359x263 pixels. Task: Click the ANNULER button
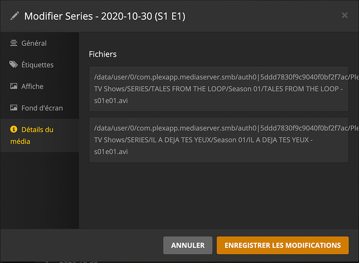click(x=188, y=245)
